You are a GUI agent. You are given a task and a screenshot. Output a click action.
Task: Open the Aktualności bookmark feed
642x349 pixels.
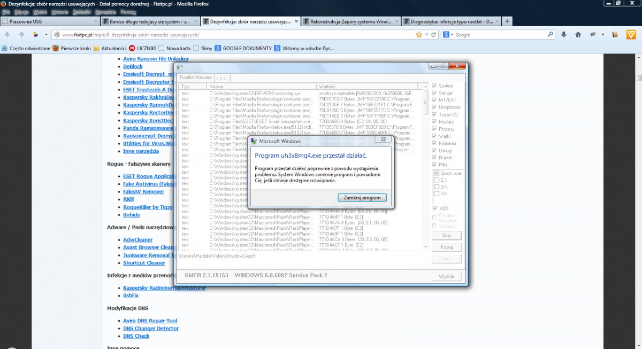coord(110,48)
